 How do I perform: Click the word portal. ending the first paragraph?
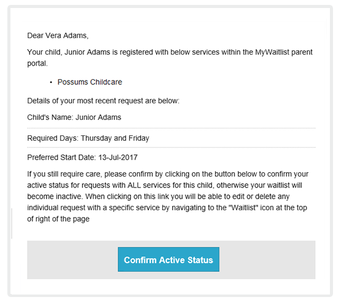click(x=37, y=63)
